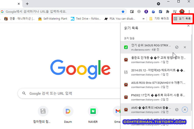
Task: Click the Google logo on the page
Action: click(80, 69)
